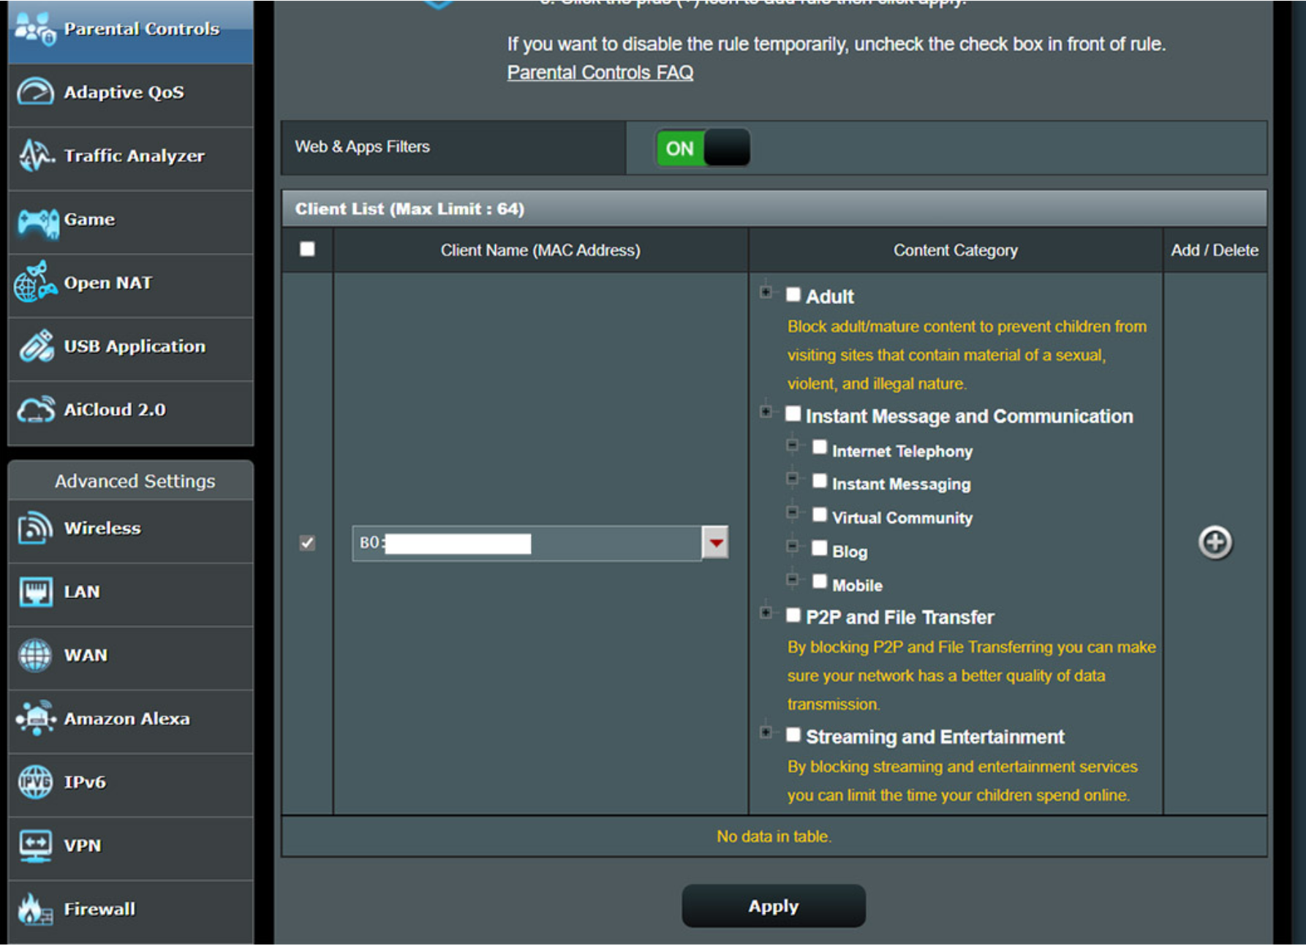Click the plus icon to add rule
Viewport: 1306px width, 946px height.
click(x=1215, y=543)
